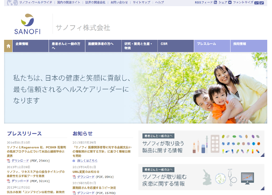Image resolution: width=272 pixels, height=195 pixels.
Task: Open サノフィ・ワールドワイド link
Action: [36, 2]
